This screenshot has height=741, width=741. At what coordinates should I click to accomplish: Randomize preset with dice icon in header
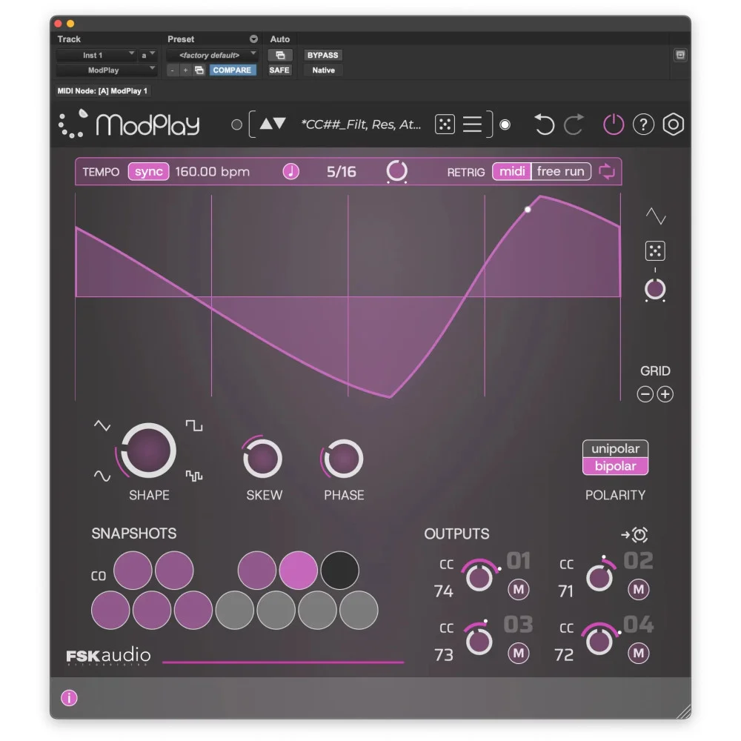[445, 124]
